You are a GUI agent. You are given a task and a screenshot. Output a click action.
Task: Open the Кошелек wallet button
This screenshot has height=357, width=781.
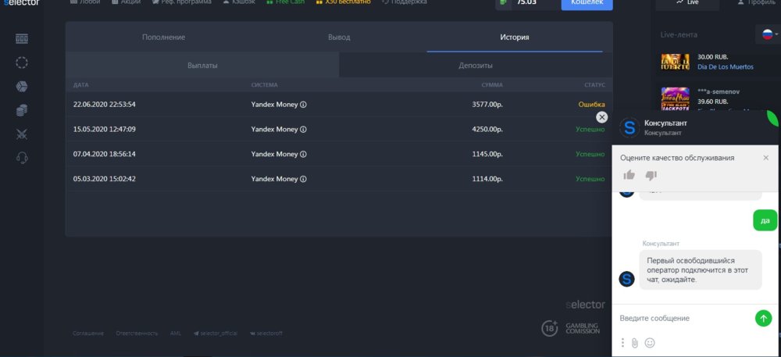pyautogui.click(x=587, y=3)
